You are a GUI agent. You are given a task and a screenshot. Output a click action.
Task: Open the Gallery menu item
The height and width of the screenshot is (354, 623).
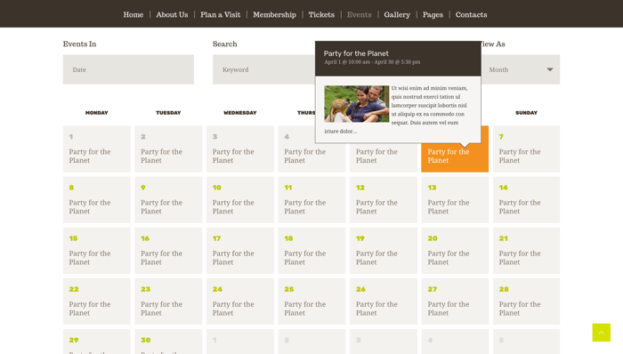(x=397, y=15)
